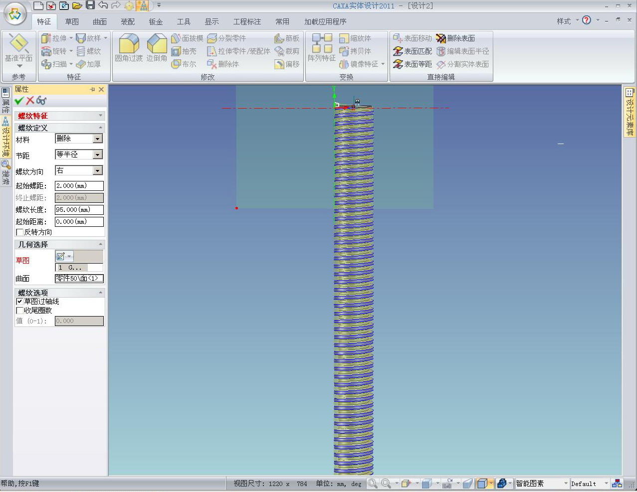The height and width of the screenshot is (492, 637).
Task: Uncheck 草图过轴线 checkbox
Action: pos(20,302)
